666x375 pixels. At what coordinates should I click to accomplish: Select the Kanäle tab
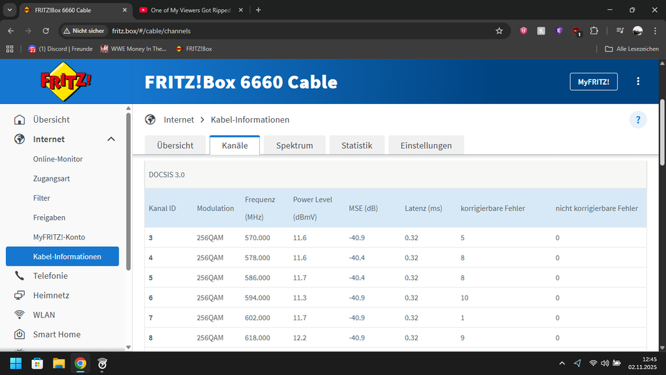click(x=235, y=145)
